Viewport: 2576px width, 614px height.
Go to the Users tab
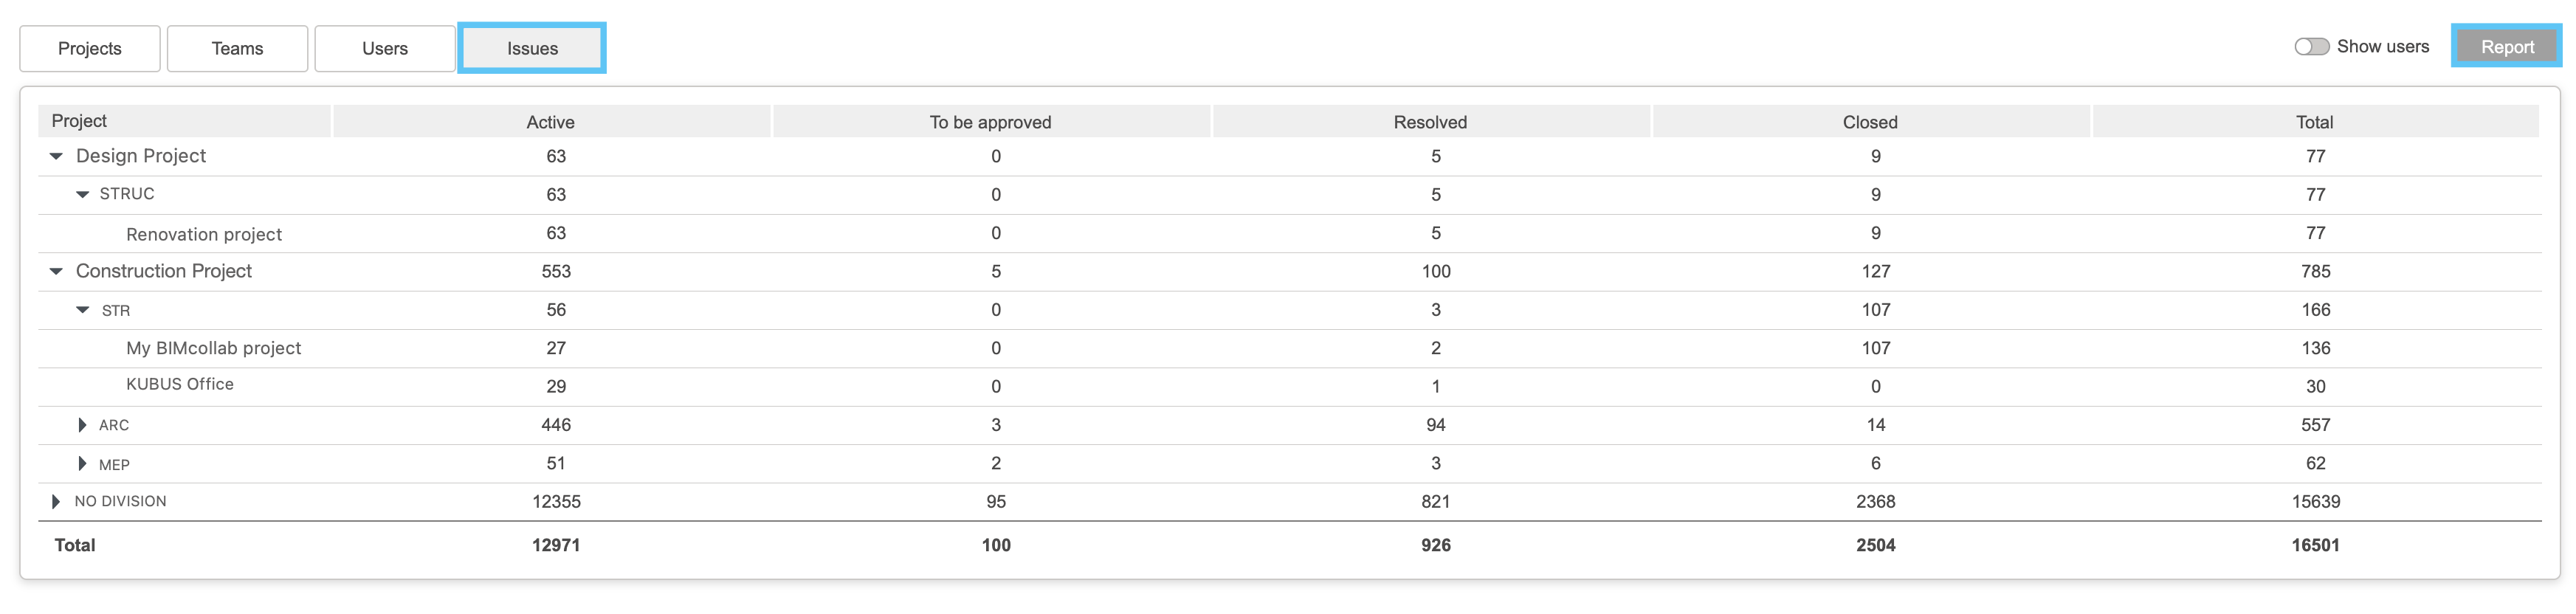pos(385,49)
